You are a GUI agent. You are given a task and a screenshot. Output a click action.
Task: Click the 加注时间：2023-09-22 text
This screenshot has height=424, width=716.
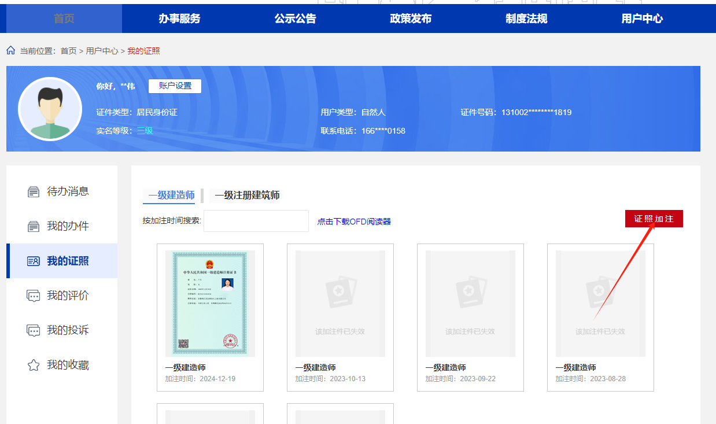[460, 379]
